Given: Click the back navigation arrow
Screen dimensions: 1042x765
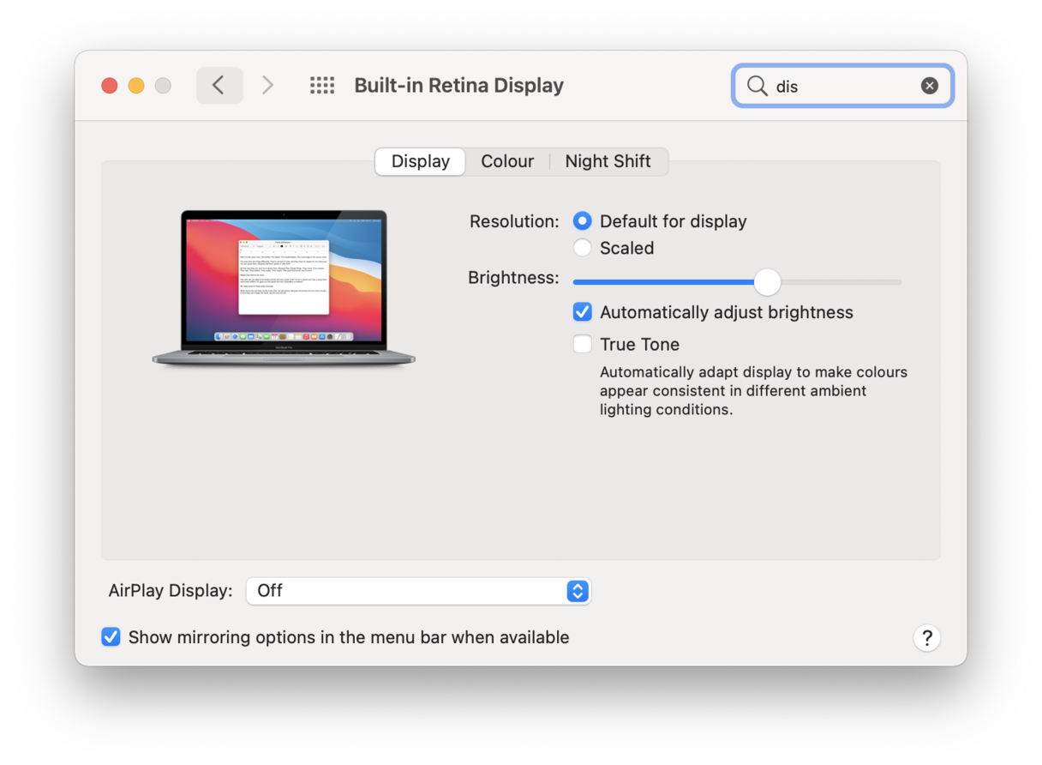Looking at the screenshot, I should coord(219,85).
